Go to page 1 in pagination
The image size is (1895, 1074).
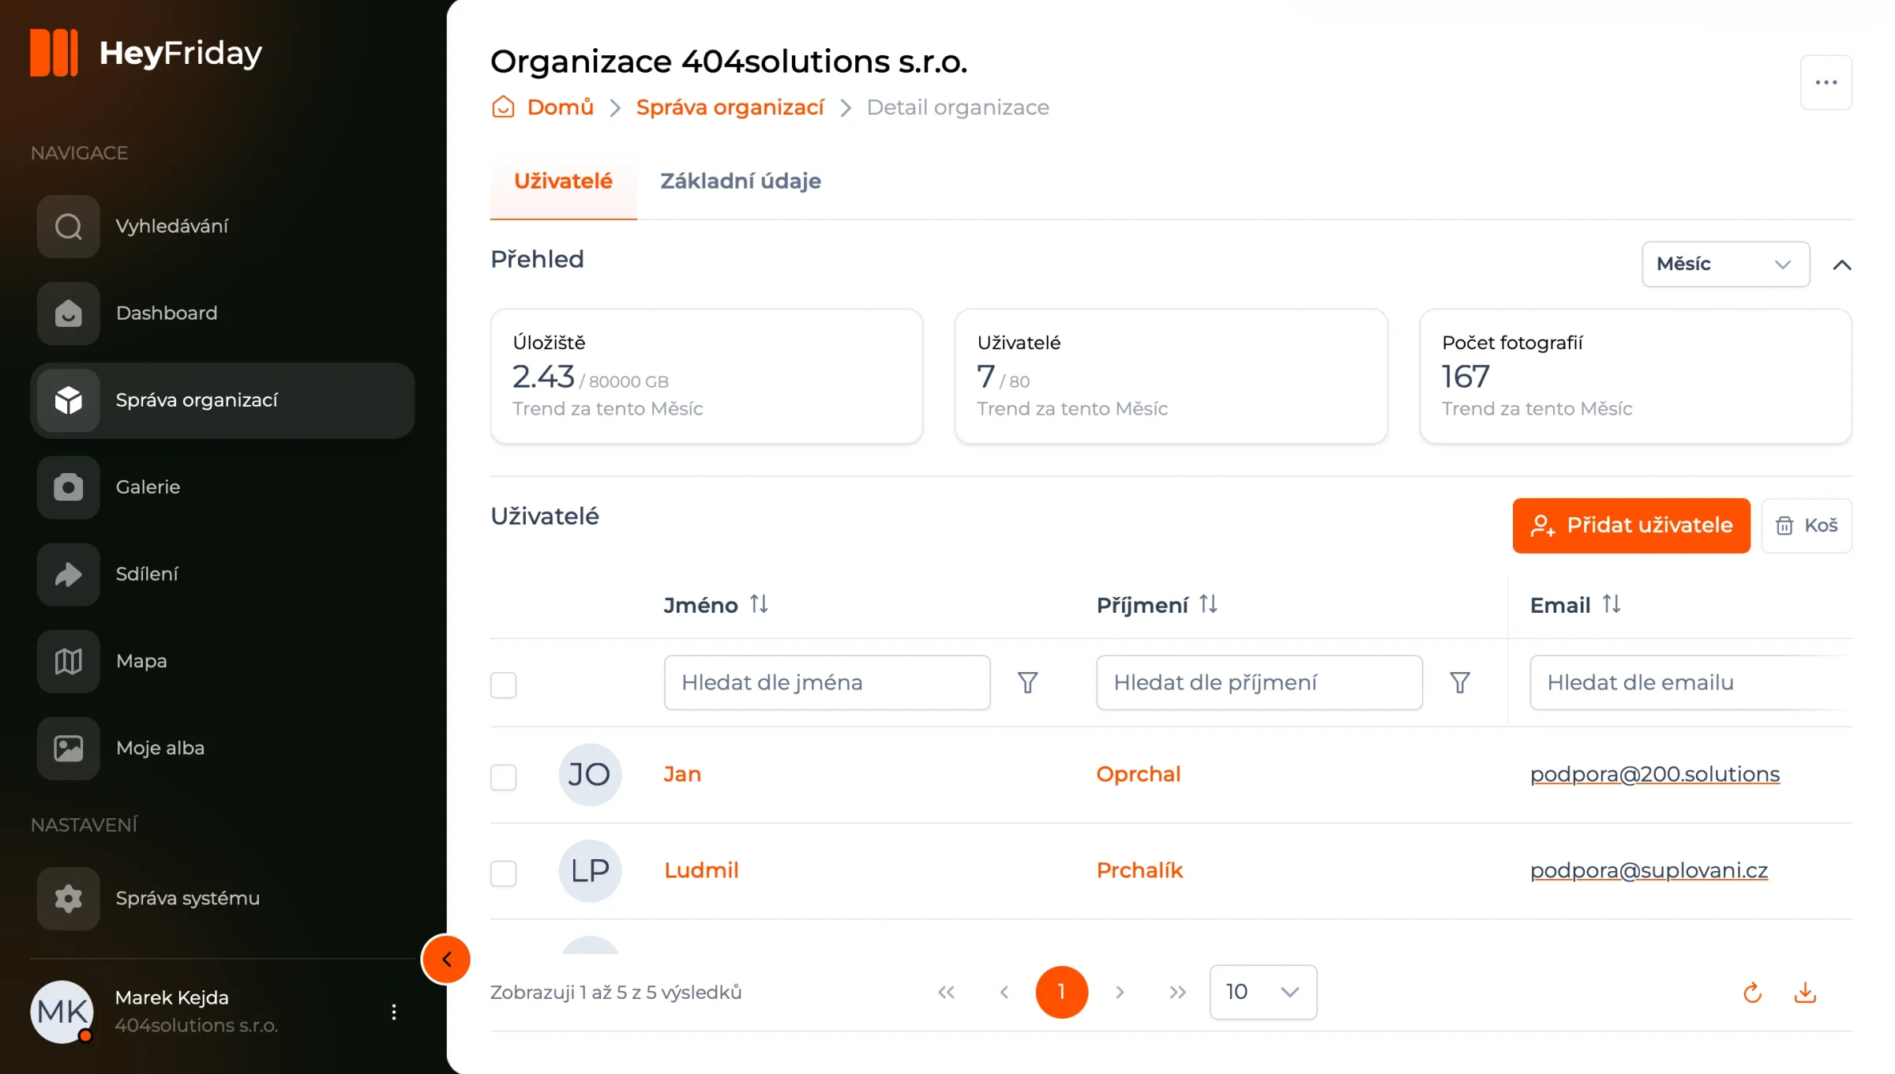coord(1061,992)
